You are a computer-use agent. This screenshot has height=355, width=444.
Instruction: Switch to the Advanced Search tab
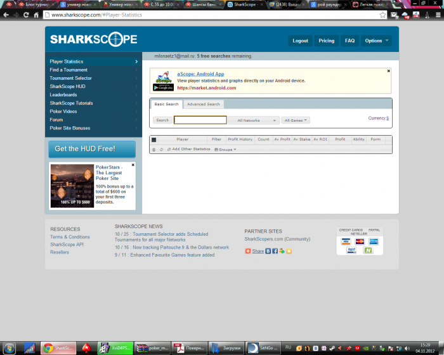tap(204, 104)
